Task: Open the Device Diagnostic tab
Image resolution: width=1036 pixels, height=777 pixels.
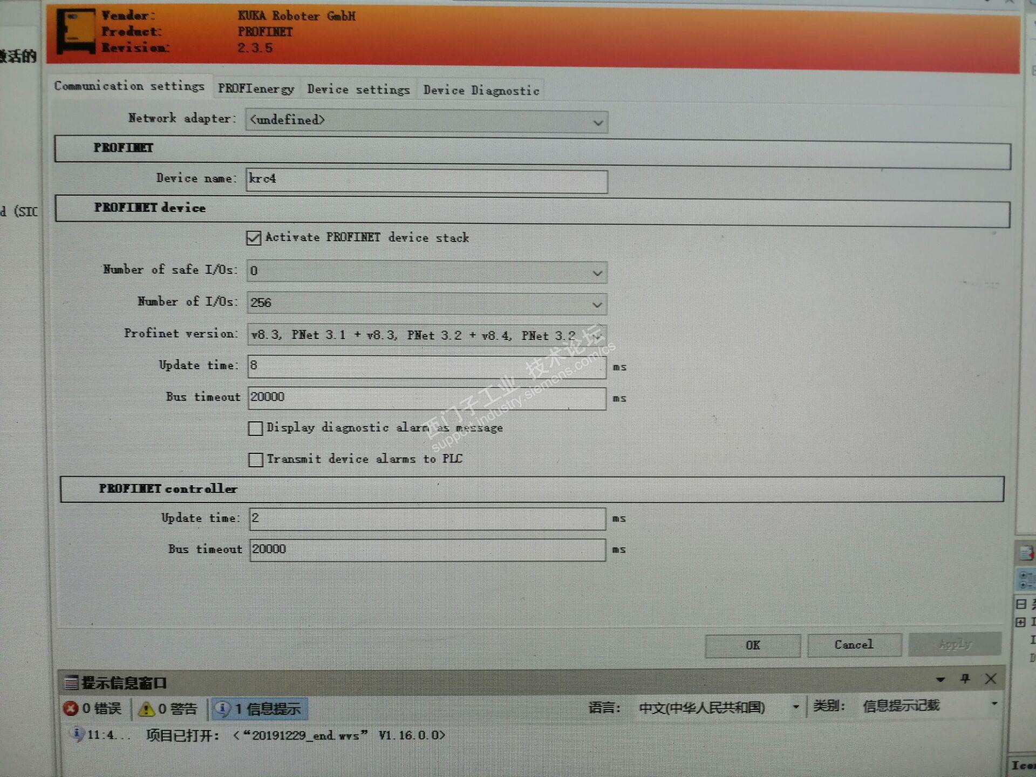Action: (x=481, y=90)
